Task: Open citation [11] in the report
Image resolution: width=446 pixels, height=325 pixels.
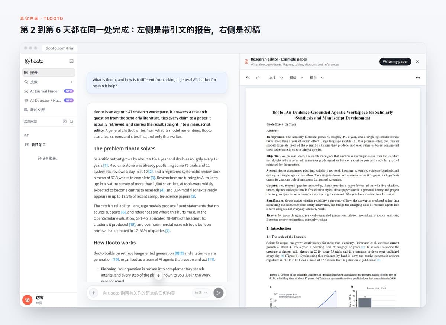Action: (x=211, y=259)
